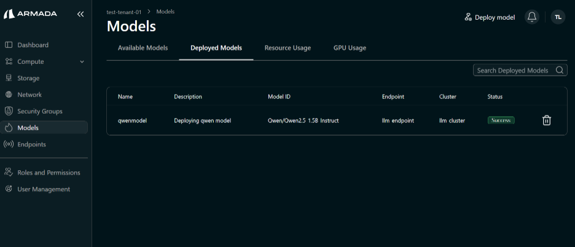Viewport: 575px width, 247px height.
Task: Click the search magnifier icon
Action: point(560,71)
